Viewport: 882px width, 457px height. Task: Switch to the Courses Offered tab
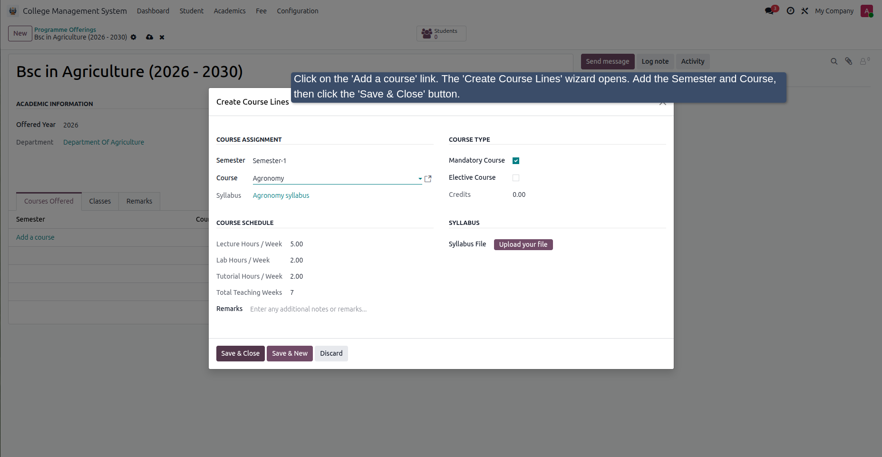[x=49, y=201]
